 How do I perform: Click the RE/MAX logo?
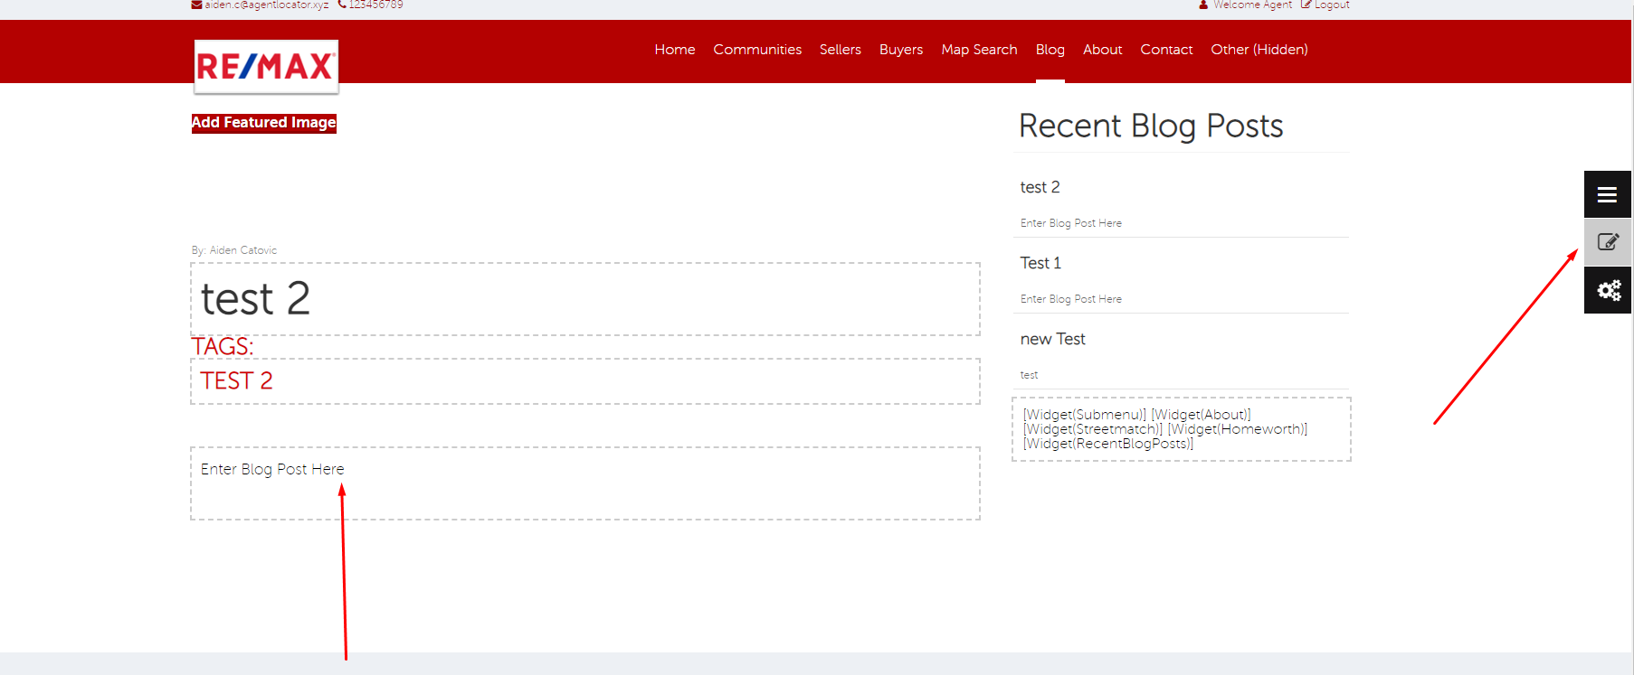(266, 66)
